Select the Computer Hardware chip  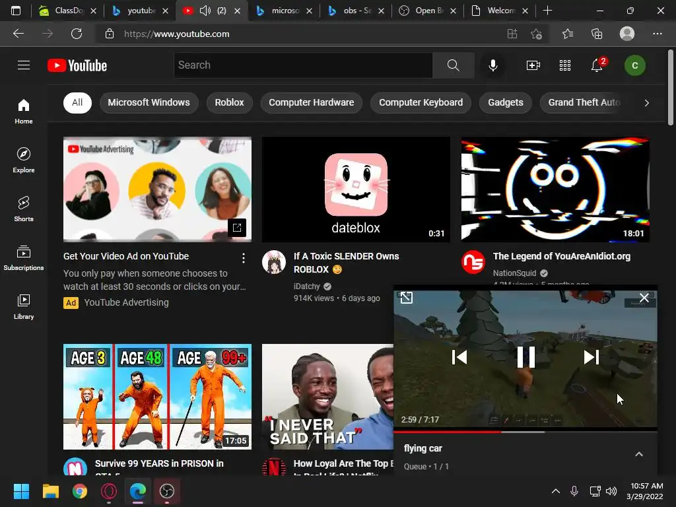pos(312,102)
